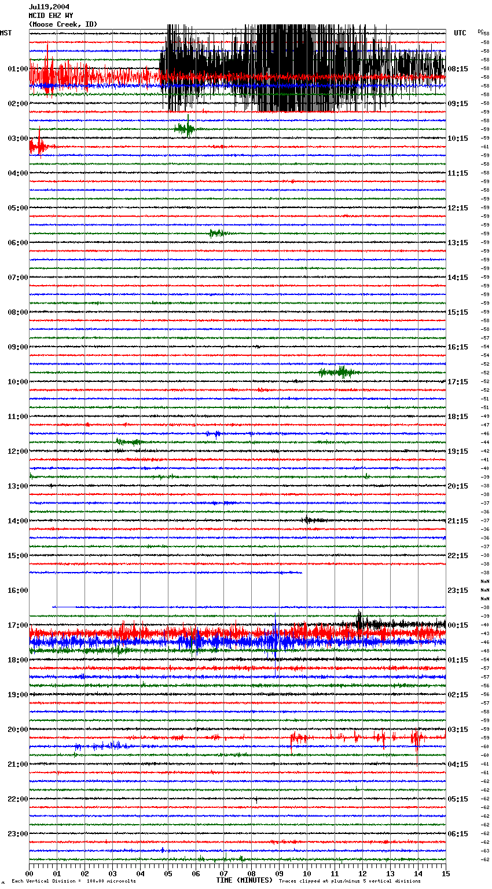Click the MST timezone label
Viewport: 492px width, 889px height.
[x=6, y=33]
